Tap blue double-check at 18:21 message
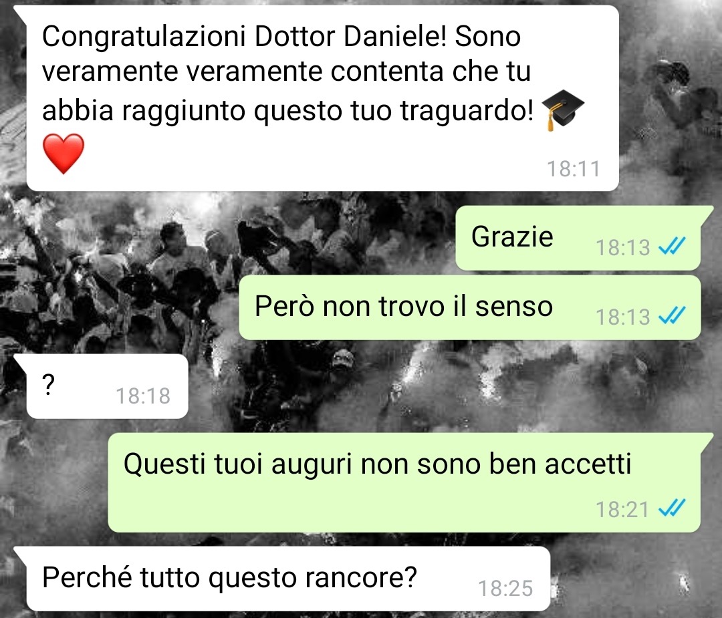 tap(672, 508)
